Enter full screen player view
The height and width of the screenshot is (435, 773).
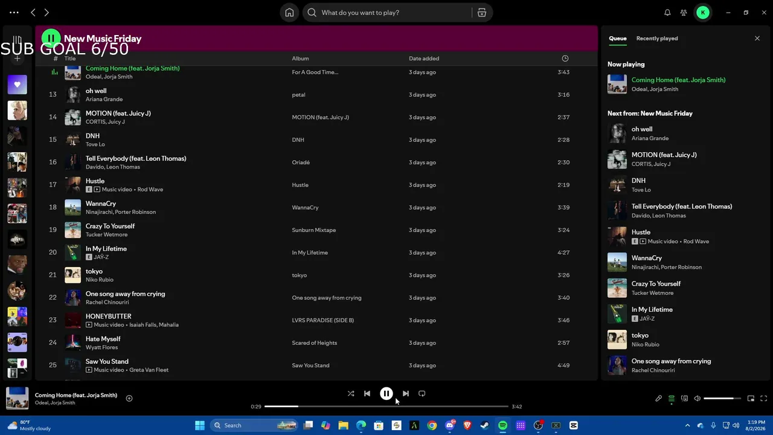(x=763, y=398)
